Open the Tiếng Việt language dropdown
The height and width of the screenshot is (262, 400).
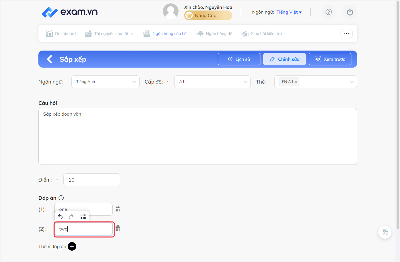pos(289,12)
